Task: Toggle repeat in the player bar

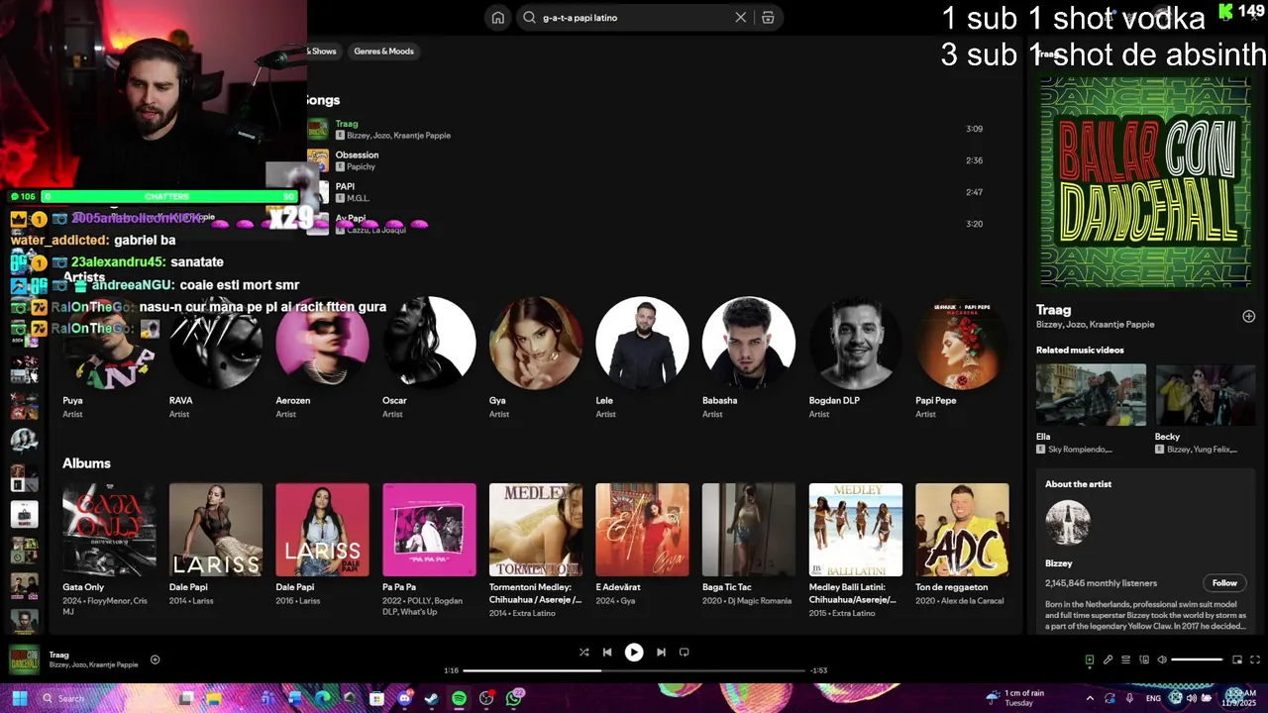Action: click(684, 652)
